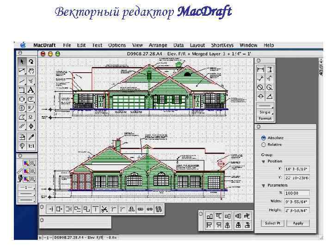Click the align left edges icon
The width and height of the screenshot is (333, 250).
(210, 225)
